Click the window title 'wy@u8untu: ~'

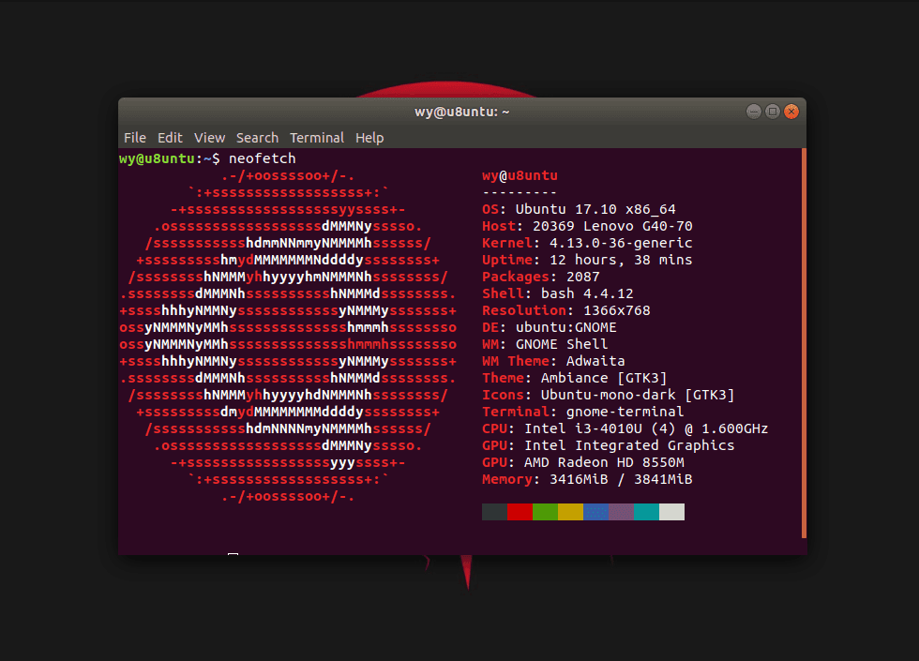[461, 112]
